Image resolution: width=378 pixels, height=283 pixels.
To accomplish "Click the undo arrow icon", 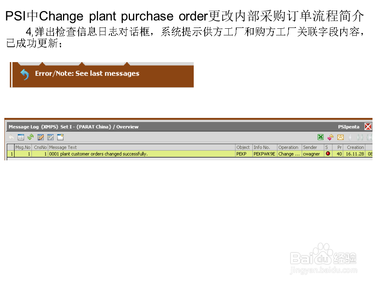I will [x=11, y=137].
